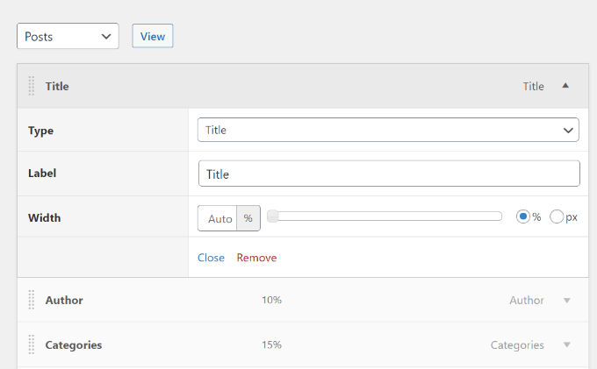
Task: Click the Categories column drag handle
Action: [32, 344]
